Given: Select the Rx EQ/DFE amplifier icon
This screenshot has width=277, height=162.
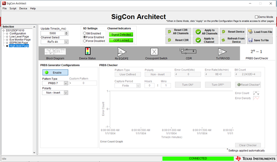Looking at the screenshot, I should click(x=122, y=52).
